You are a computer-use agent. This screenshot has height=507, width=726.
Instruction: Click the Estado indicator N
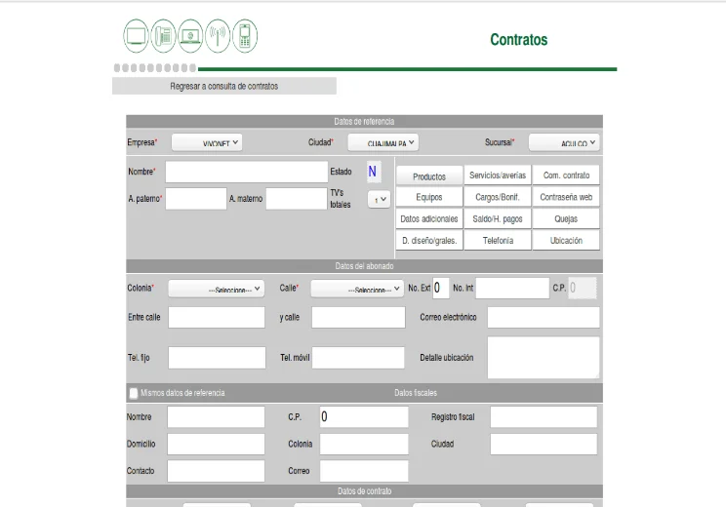tap(373, 172)
